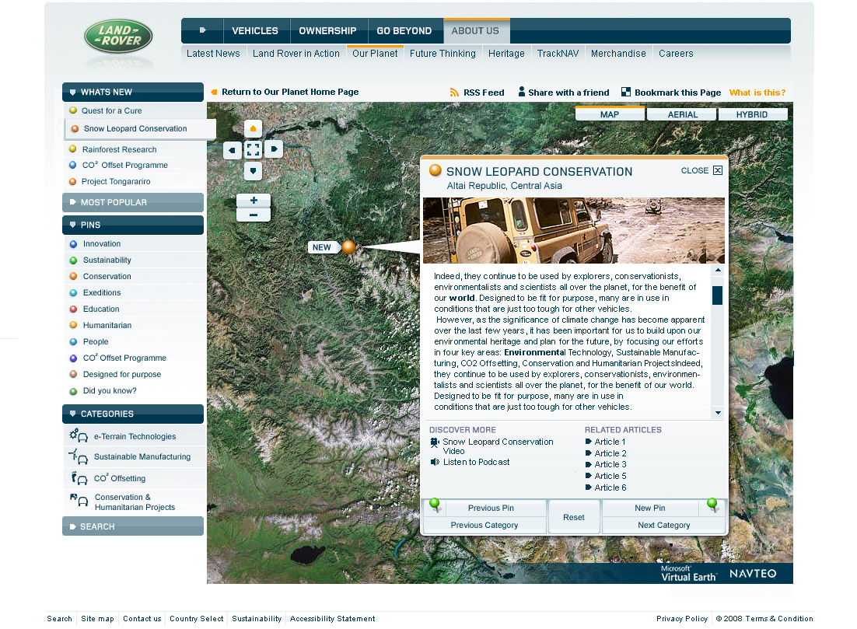The width and height of the screenshot is (857, 629).
Task: Pan the map down arrow
Action: (253, 171)
